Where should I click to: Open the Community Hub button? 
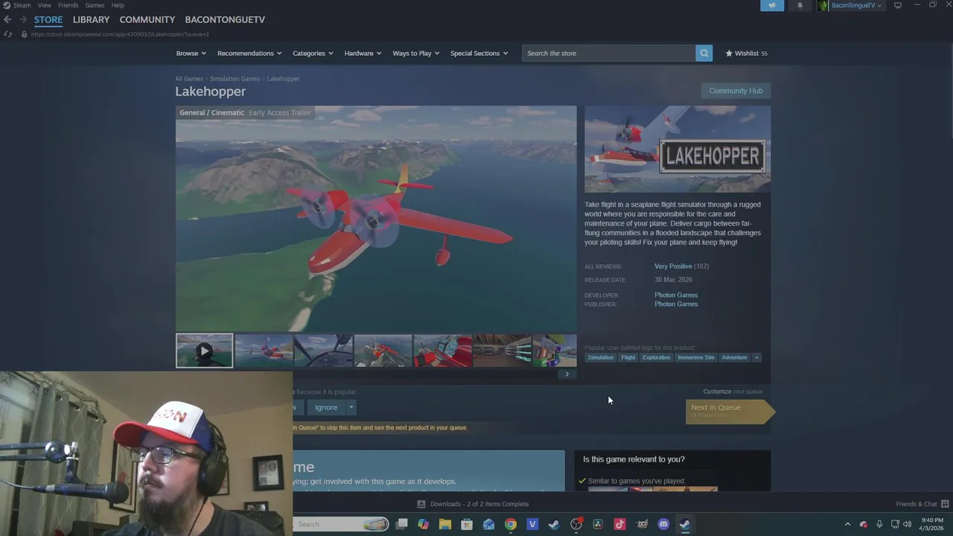[x=736, y=91]
